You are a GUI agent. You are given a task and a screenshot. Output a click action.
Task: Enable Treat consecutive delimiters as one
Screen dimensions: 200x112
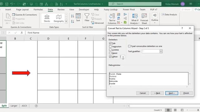click(x=129, y=46)
